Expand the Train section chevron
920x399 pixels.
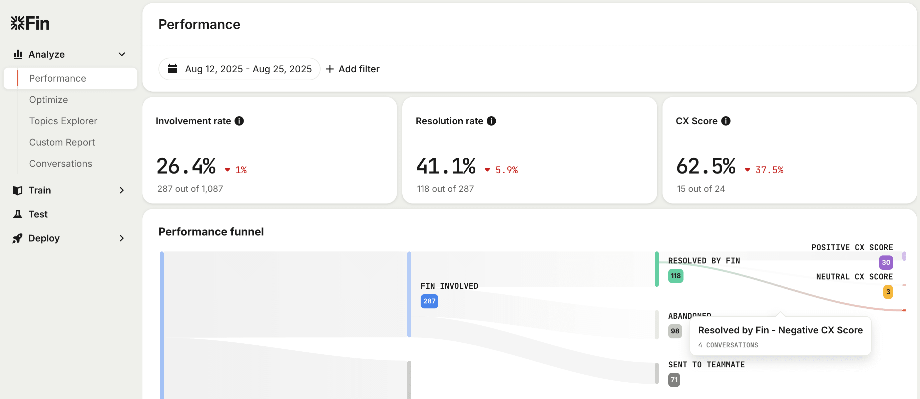point(121,190)
